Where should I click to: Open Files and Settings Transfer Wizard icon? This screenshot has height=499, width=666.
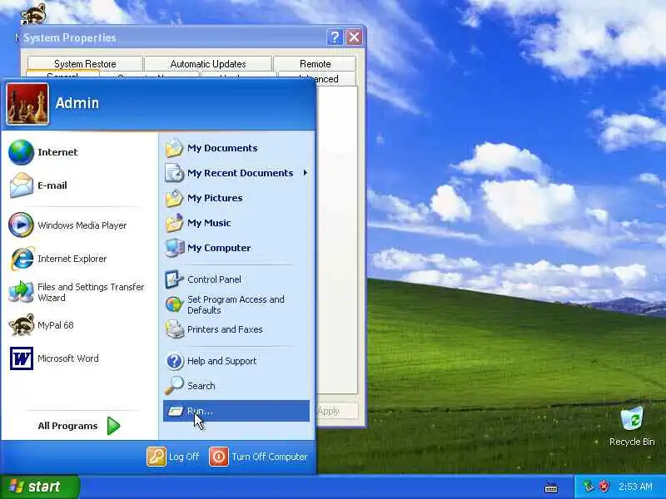[x=22, y=292]
